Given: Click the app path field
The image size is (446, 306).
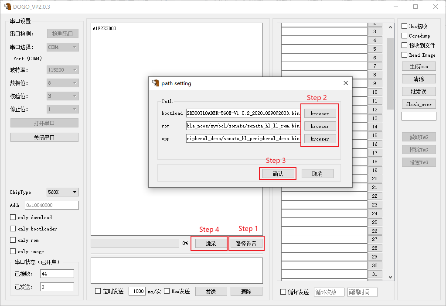Looking at the screenshot, I should 243,138.
